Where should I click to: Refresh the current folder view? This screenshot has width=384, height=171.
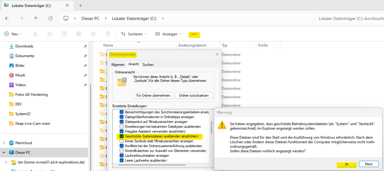click(50, 18)
